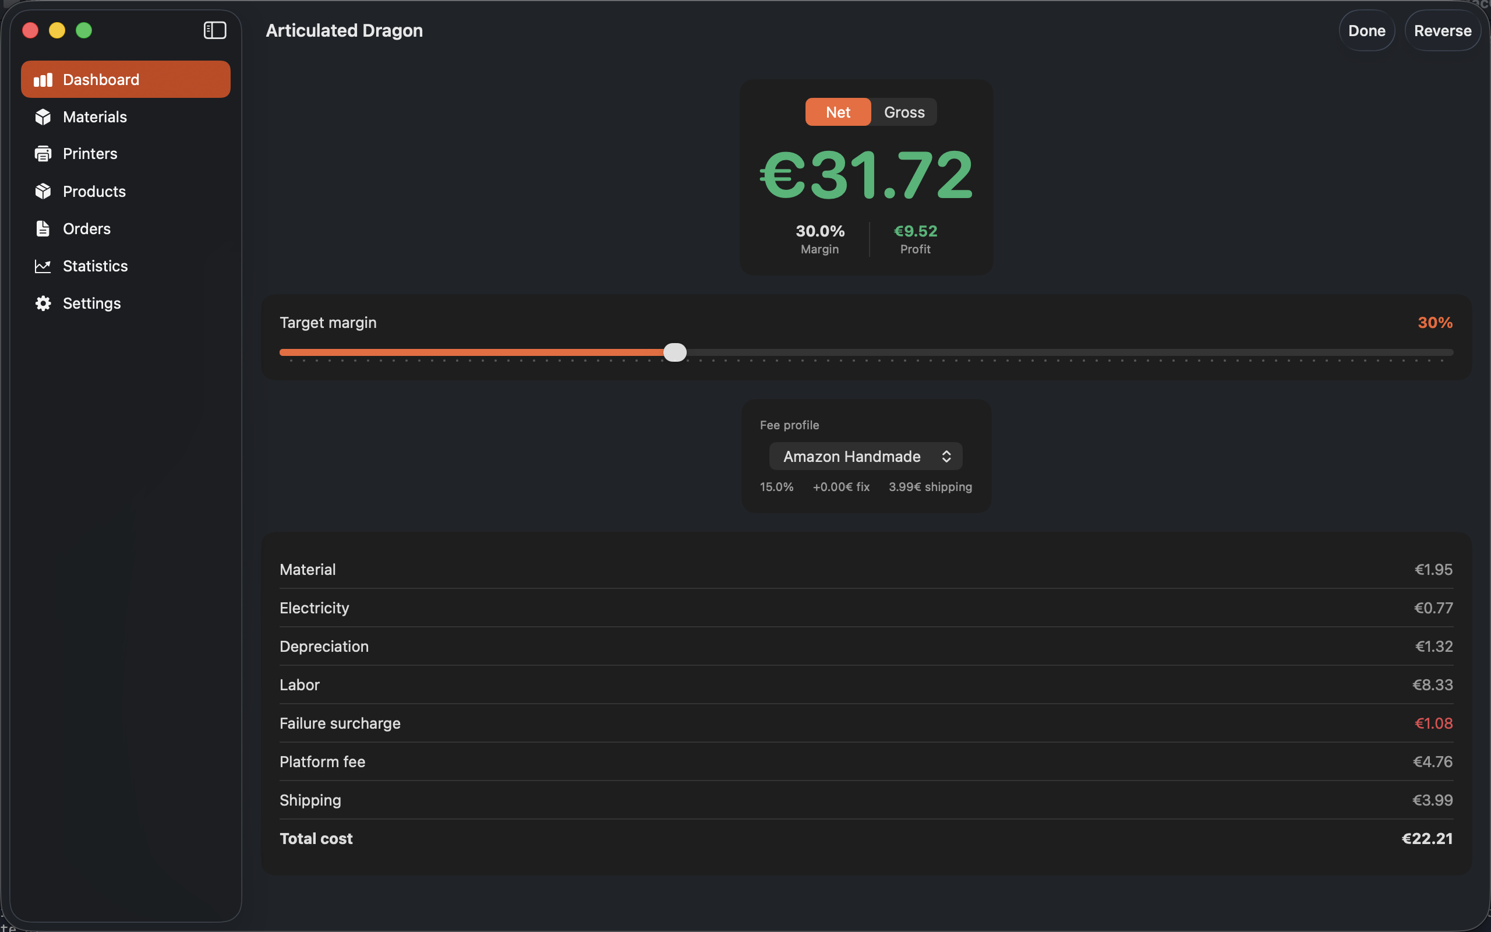Open Settings from the sidebar

tap(126, 303)
